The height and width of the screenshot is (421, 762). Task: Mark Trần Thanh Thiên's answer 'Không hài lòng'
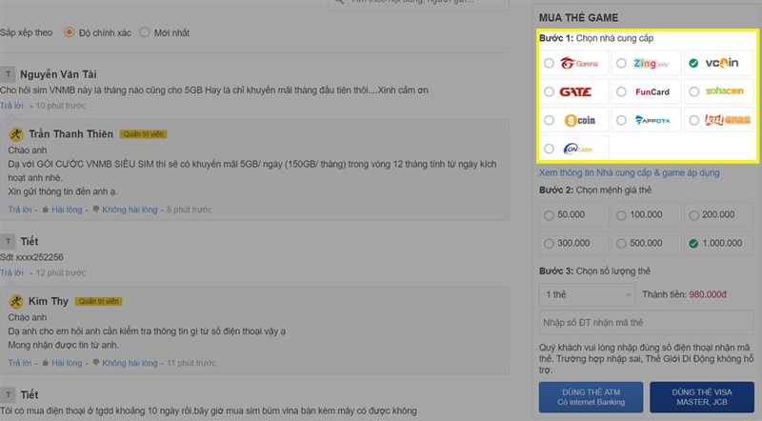pyautogui.click(x=125, y=210)
